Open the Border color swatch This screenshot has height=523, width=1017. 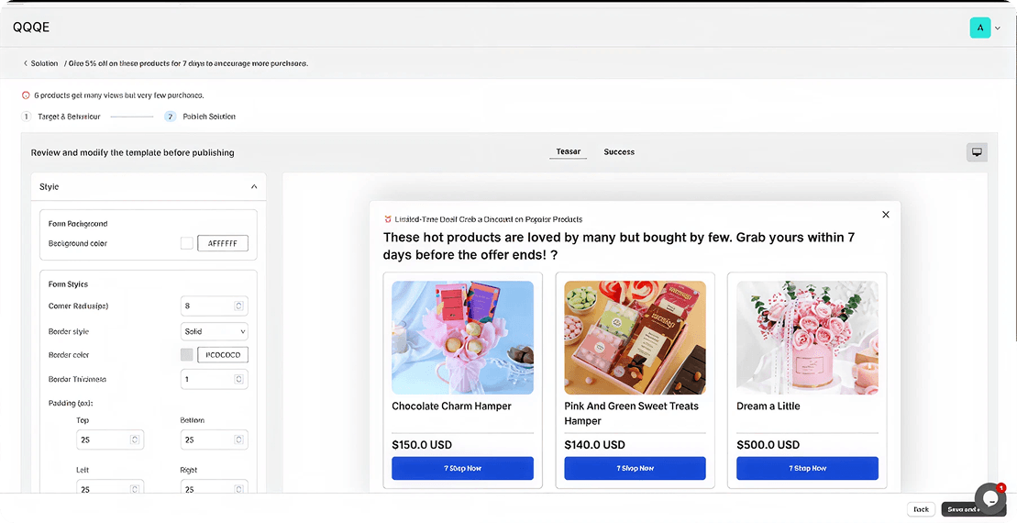click(x=187, y=355)
